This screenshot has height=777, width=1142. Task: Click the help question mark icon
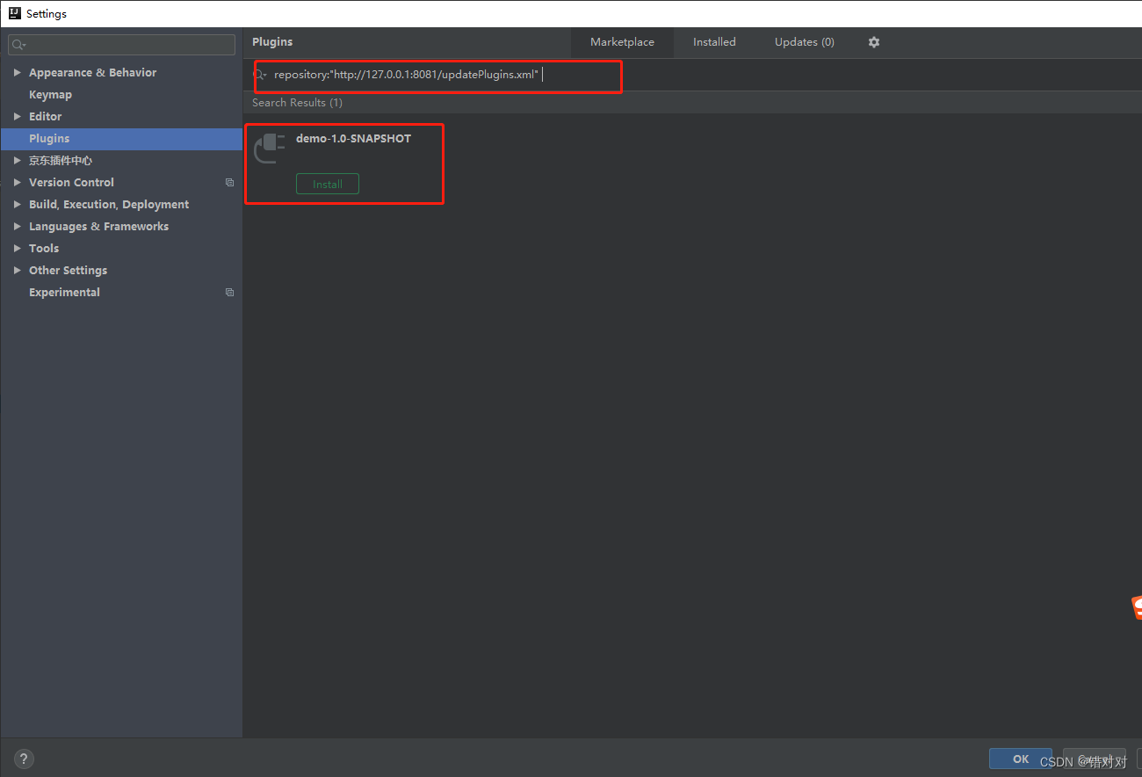coord(23,759)
